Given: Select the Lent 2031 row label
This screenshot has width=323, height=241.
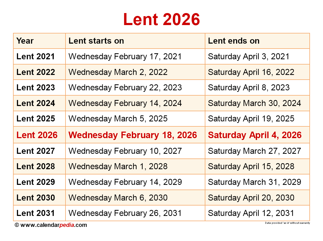Looking at the screenshot, I should point(35,213).
